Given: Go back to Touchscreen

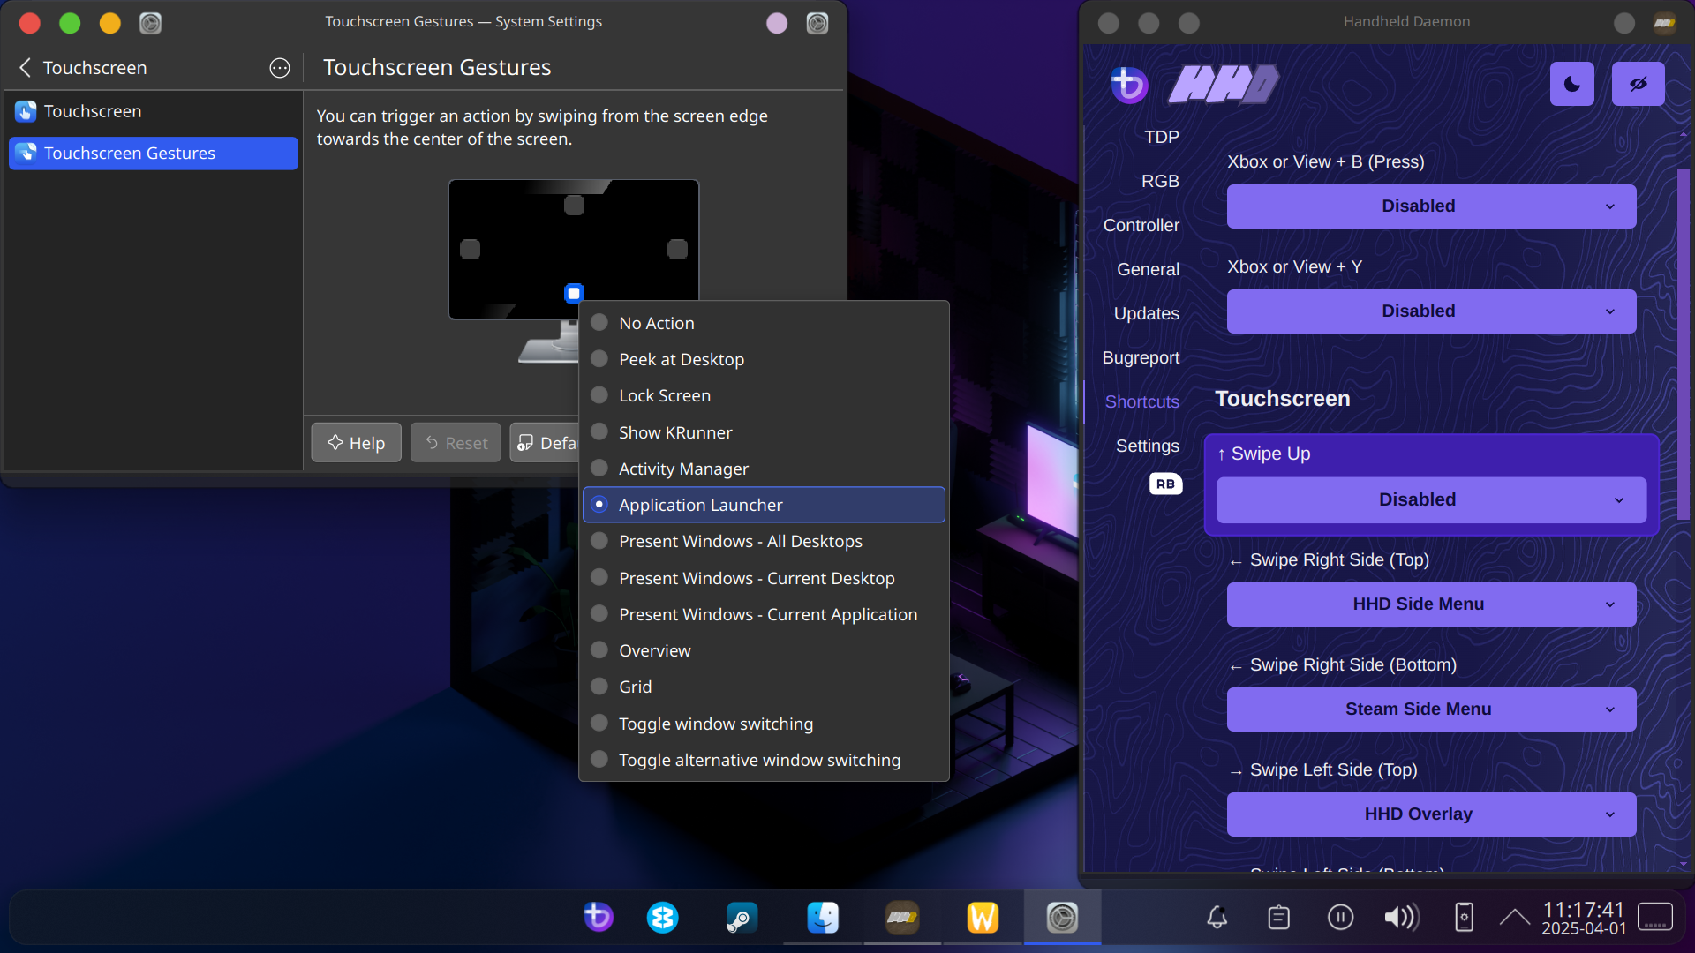Looking at the screenshot, I should tap(26, 68).
